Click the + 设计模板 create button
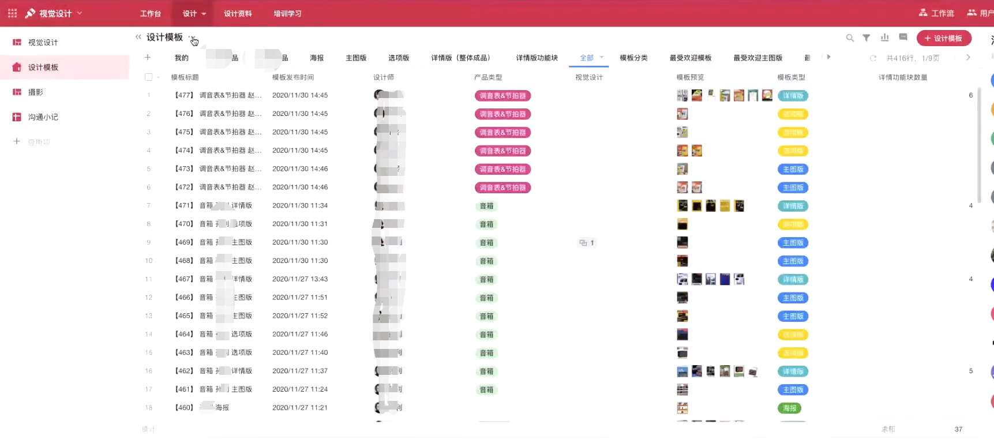 point(944,38)
